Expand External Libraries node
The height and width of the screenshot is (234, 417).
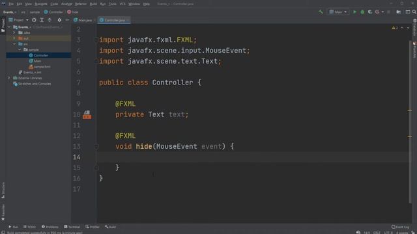(9, 78)
